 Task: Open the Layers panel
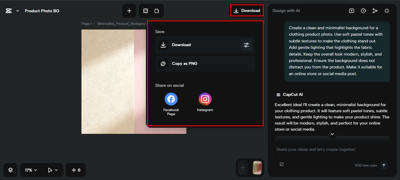pyautogui.click(x=11, y=170)
